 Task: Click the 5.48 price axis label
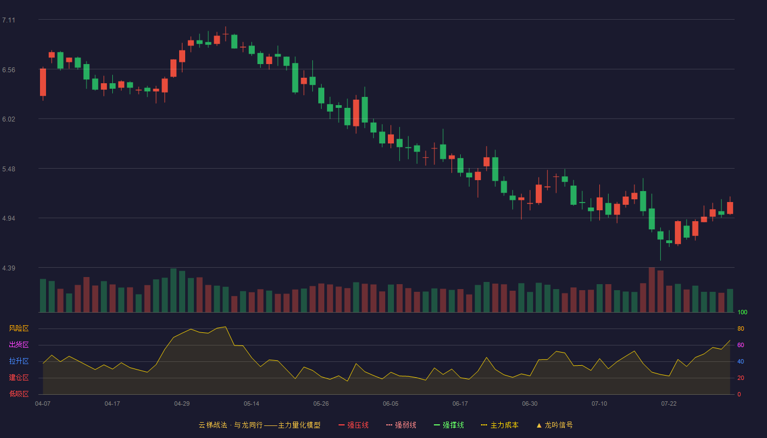(9, 169)
